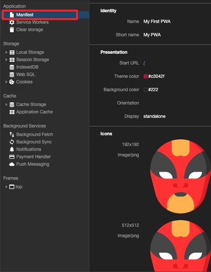Open Service Workers via gear icon
The image size is (211, 272).
tap(12, 22)
